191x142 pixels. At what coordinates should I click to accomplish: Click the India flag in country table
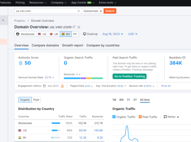coord(20,138)
